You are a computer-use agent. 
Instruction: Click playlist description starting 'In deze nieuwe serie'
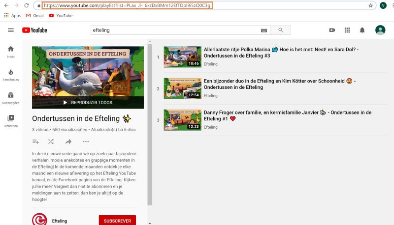(84, 176)
